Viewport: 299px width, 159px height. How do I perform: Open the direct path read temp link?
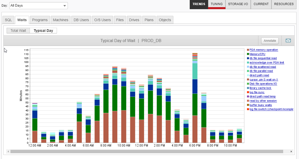click(262, 96)
